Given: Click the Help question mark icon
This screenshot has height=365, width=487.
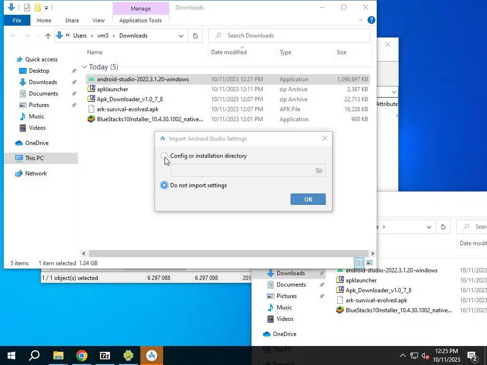Looking at the screenshot, I should [x=371, y=20].
